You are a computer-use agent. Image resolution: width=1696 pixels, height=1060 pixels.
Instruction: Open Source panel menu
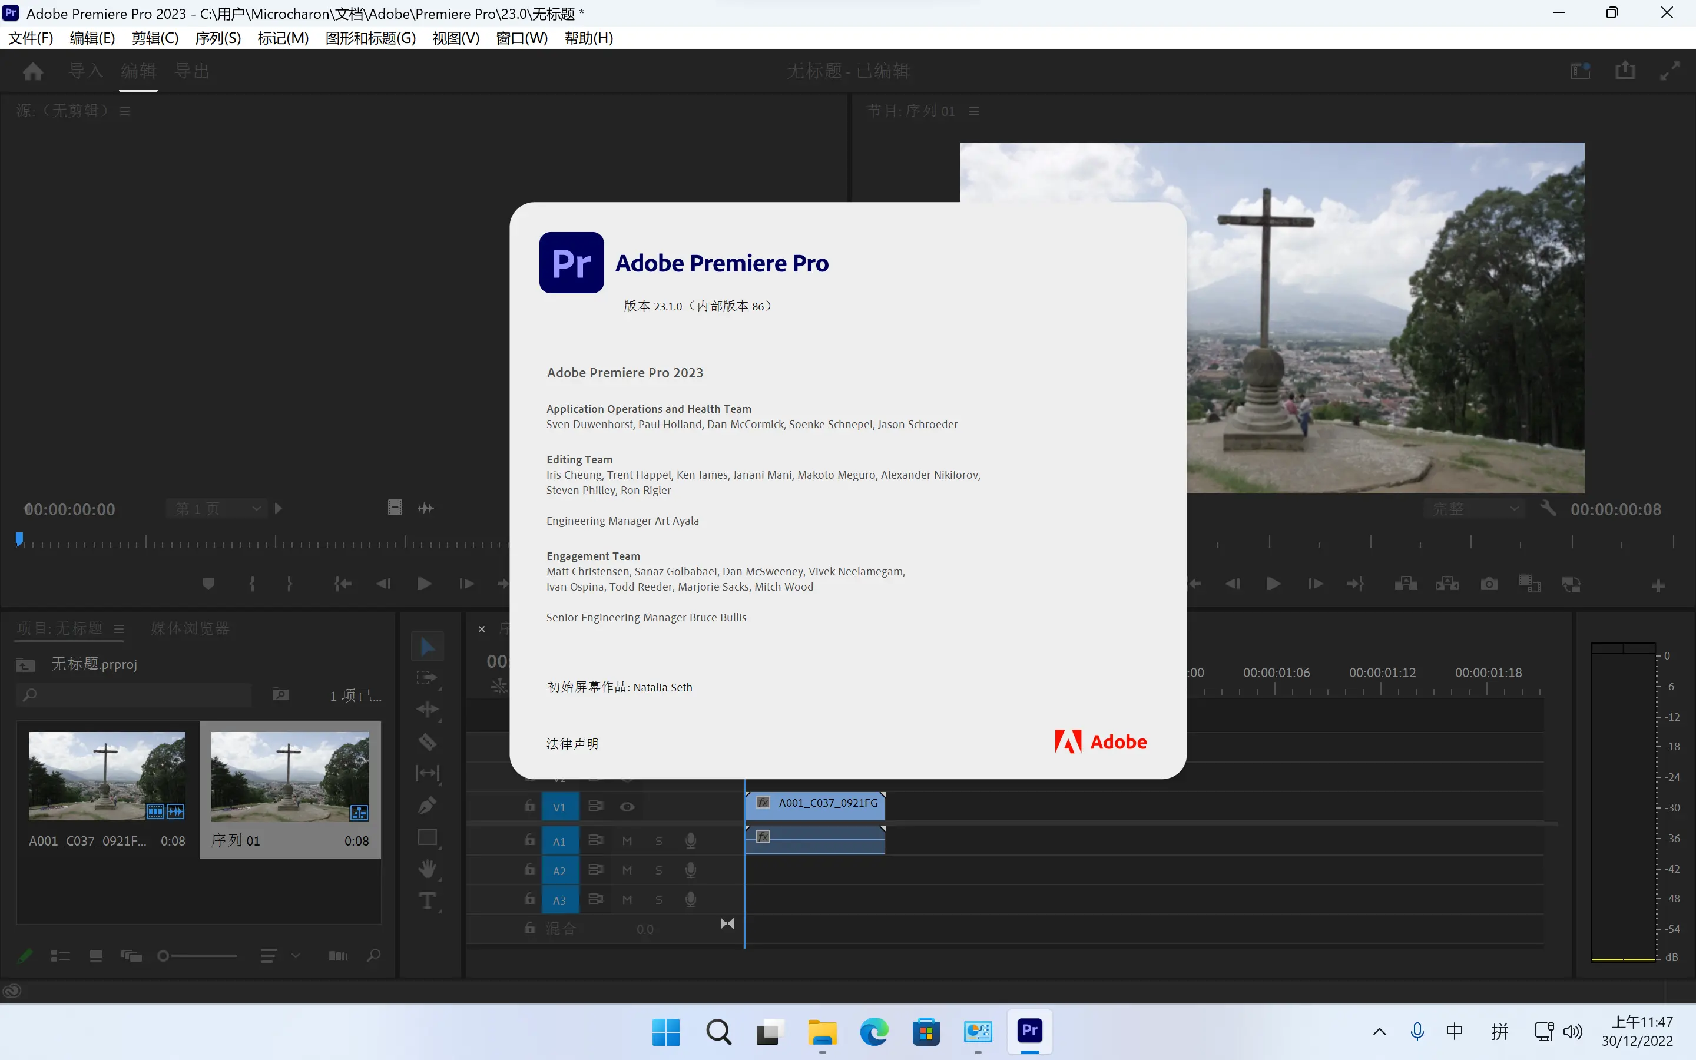(x=125, y=111)
